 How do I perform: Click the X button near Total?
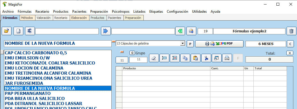pos(290,53)
